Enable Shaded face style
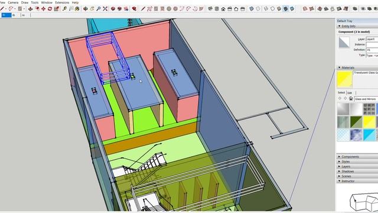The width and height of the screenshot is (378, 213). (x=279, y=9)
